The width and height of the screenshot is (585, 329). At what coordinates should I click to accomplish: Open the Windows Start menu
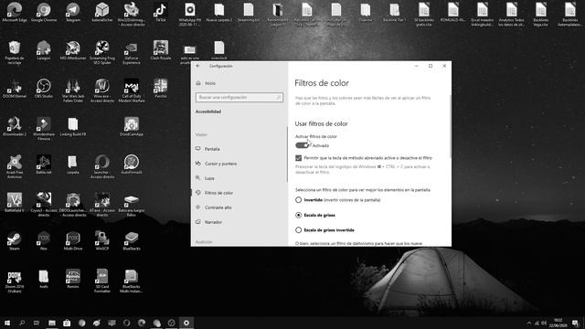[x=7, y=323]
